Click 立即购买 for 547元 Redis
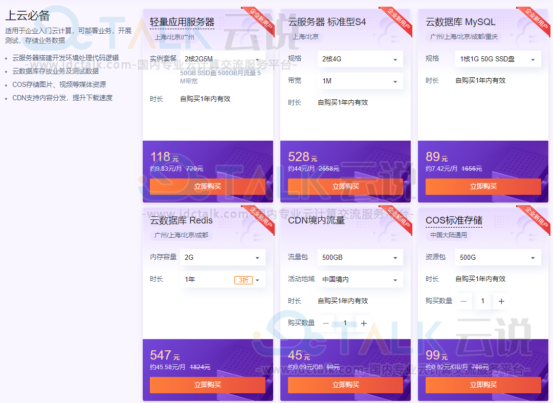Image resolution: width=553 pixels, height=403 pixels. (207, 385)
